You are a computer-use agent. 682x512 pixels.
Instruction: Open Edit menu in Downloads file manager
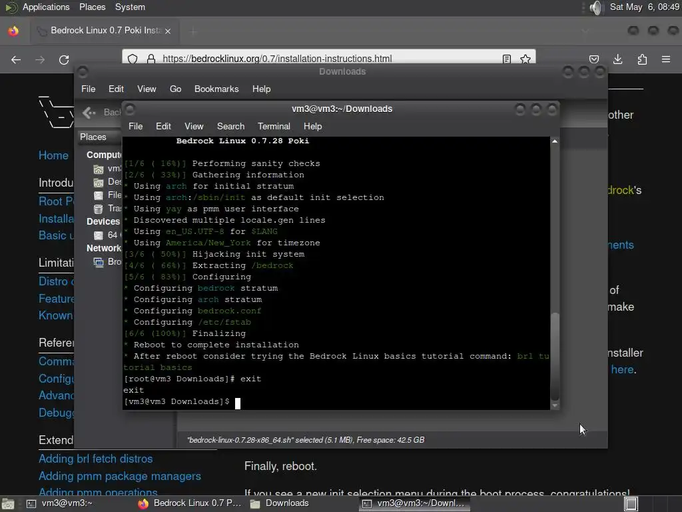tap(116, 89)
